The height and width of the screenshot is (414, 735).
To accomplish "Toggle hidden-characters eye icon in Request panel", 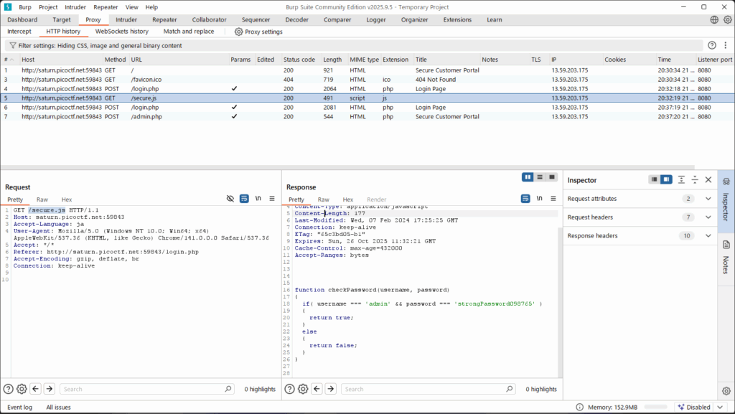I will (230, 199).
